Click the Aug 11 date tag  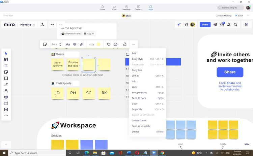coord(89,34)
